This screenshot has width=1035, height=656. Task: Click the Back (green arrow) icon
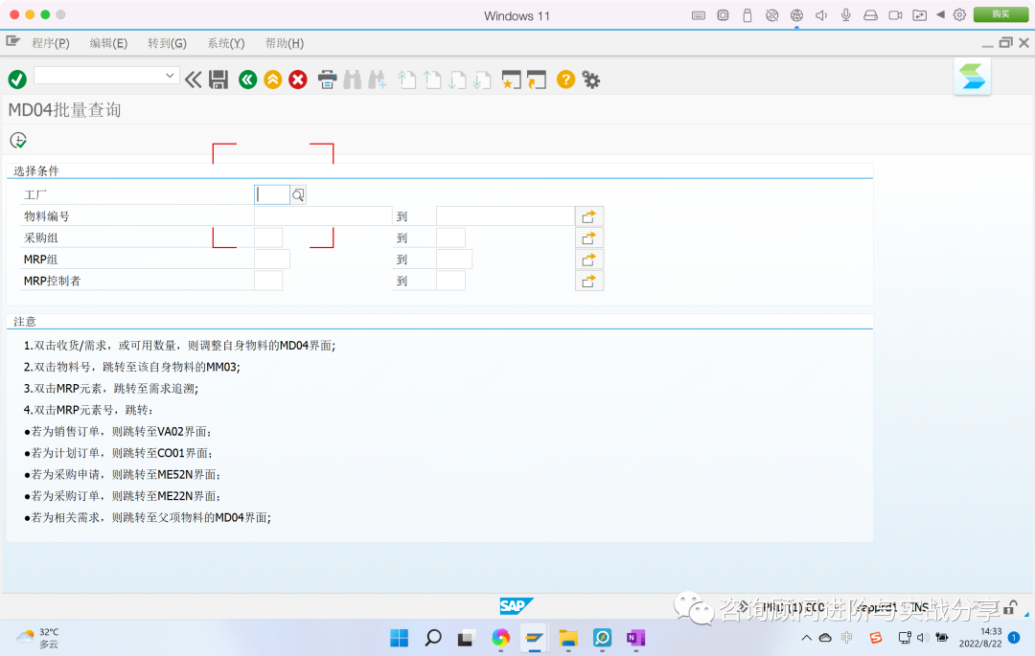click(247, 79)
